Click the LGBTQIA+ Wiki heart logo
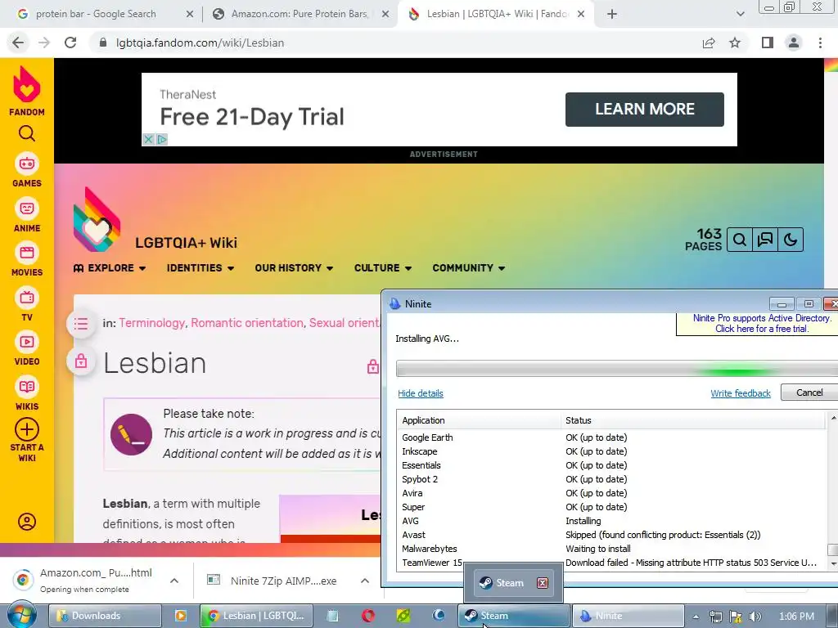 97,219
